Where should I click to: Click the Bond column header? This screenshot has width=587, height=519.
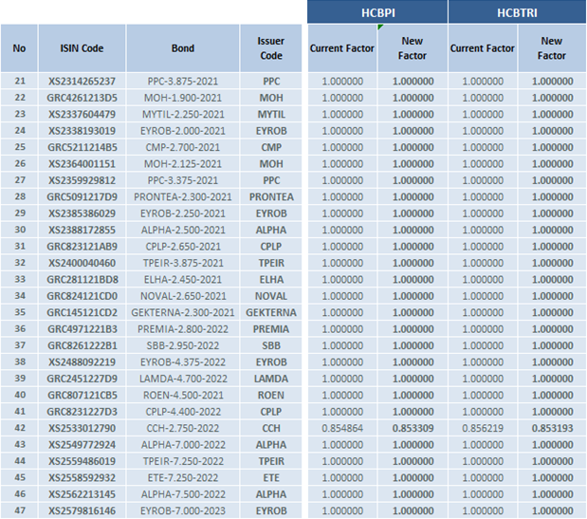tap(182, 48)
